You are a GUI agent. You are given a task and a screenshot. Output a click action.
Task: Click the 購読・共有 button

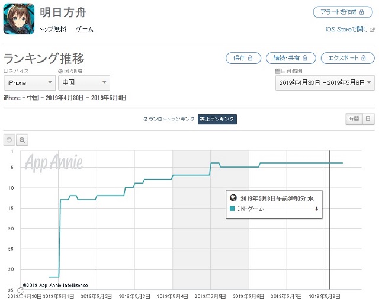click(291, 58)
